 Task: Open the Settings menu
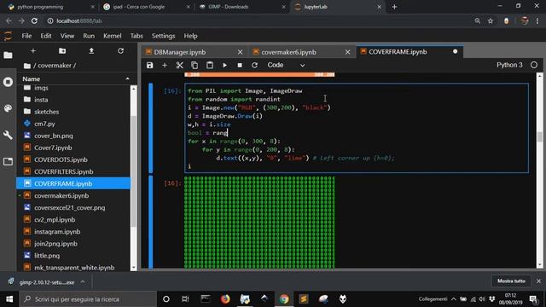pos(163,36)
